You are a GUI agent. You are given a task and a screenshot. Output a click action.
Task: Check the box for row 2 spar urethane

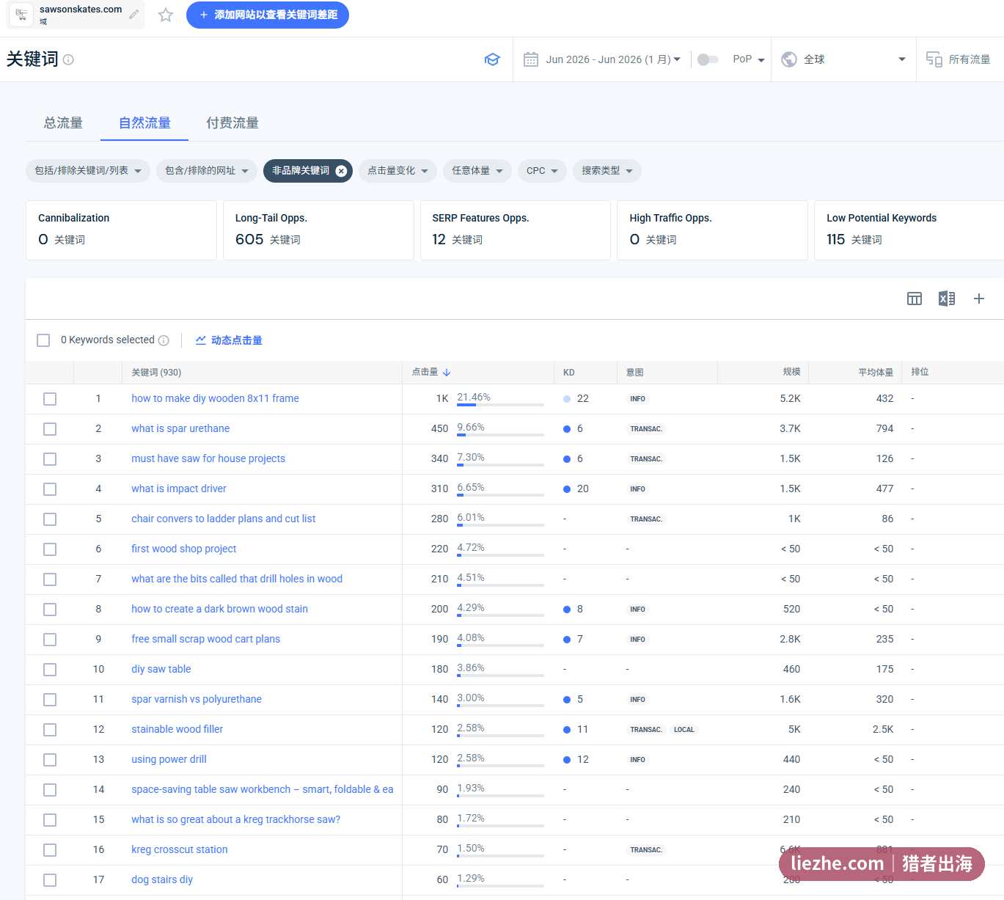click(x=50, y=429)
